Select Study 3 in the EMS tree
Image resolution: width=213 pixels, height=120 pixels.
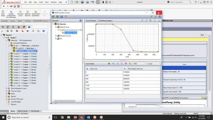pyautogui.click(x=13, y=38)
